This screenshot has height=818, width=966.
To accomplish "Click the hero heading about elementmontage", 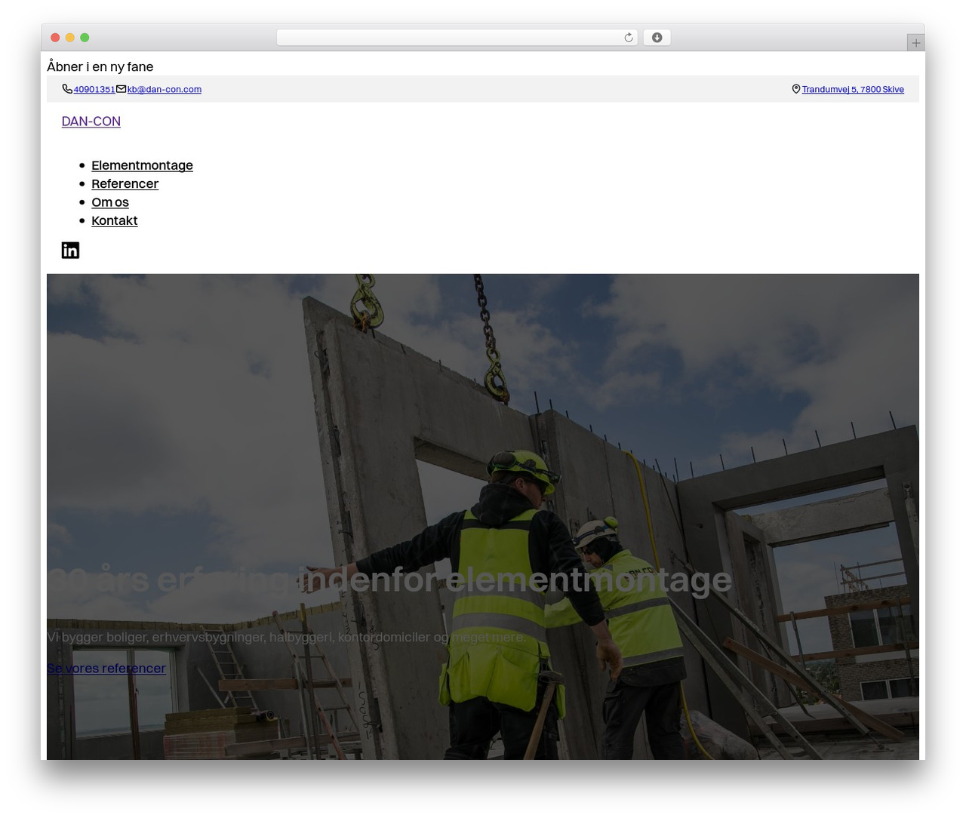I will tap(389, 580).
